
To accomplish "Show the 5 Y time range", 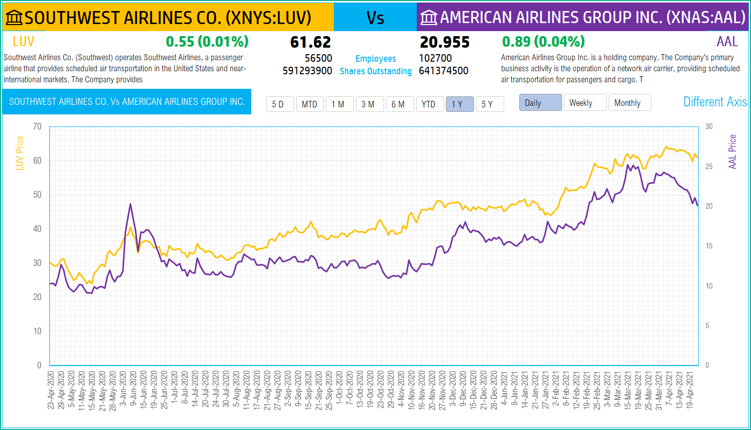I will pyautogui.click(x=490, y=104).
